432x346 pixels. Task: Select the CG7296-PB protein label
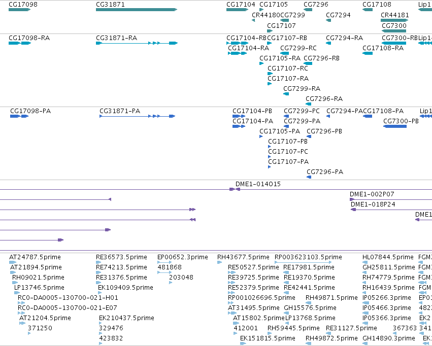tap(324, 131)
